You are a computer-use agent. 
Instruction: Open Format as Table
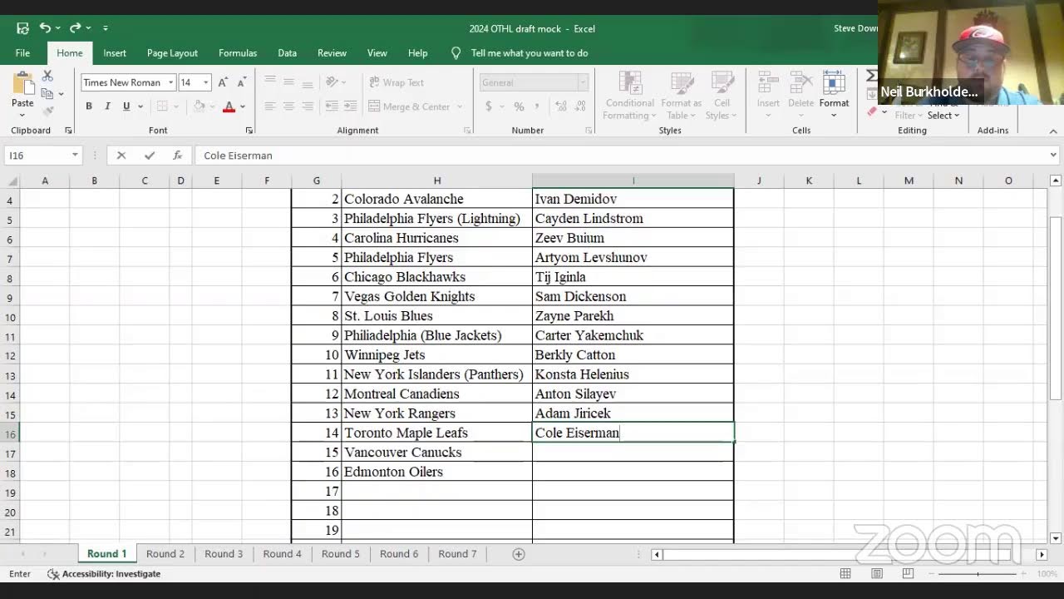682,96
